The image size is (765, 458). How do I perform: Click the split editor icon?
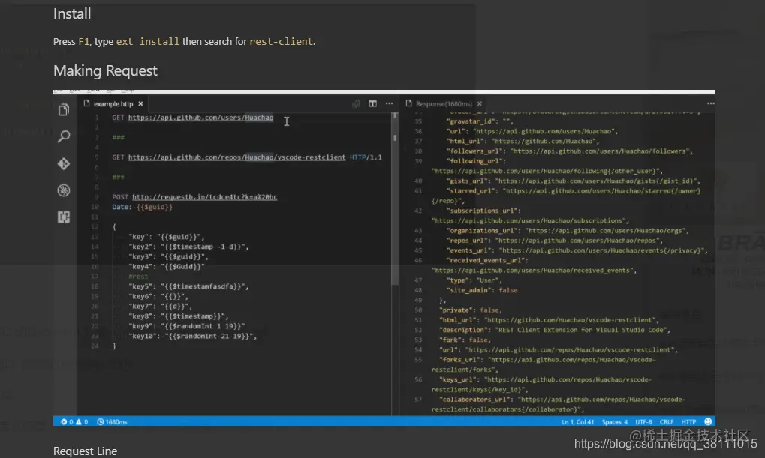(x=373, y=103)
